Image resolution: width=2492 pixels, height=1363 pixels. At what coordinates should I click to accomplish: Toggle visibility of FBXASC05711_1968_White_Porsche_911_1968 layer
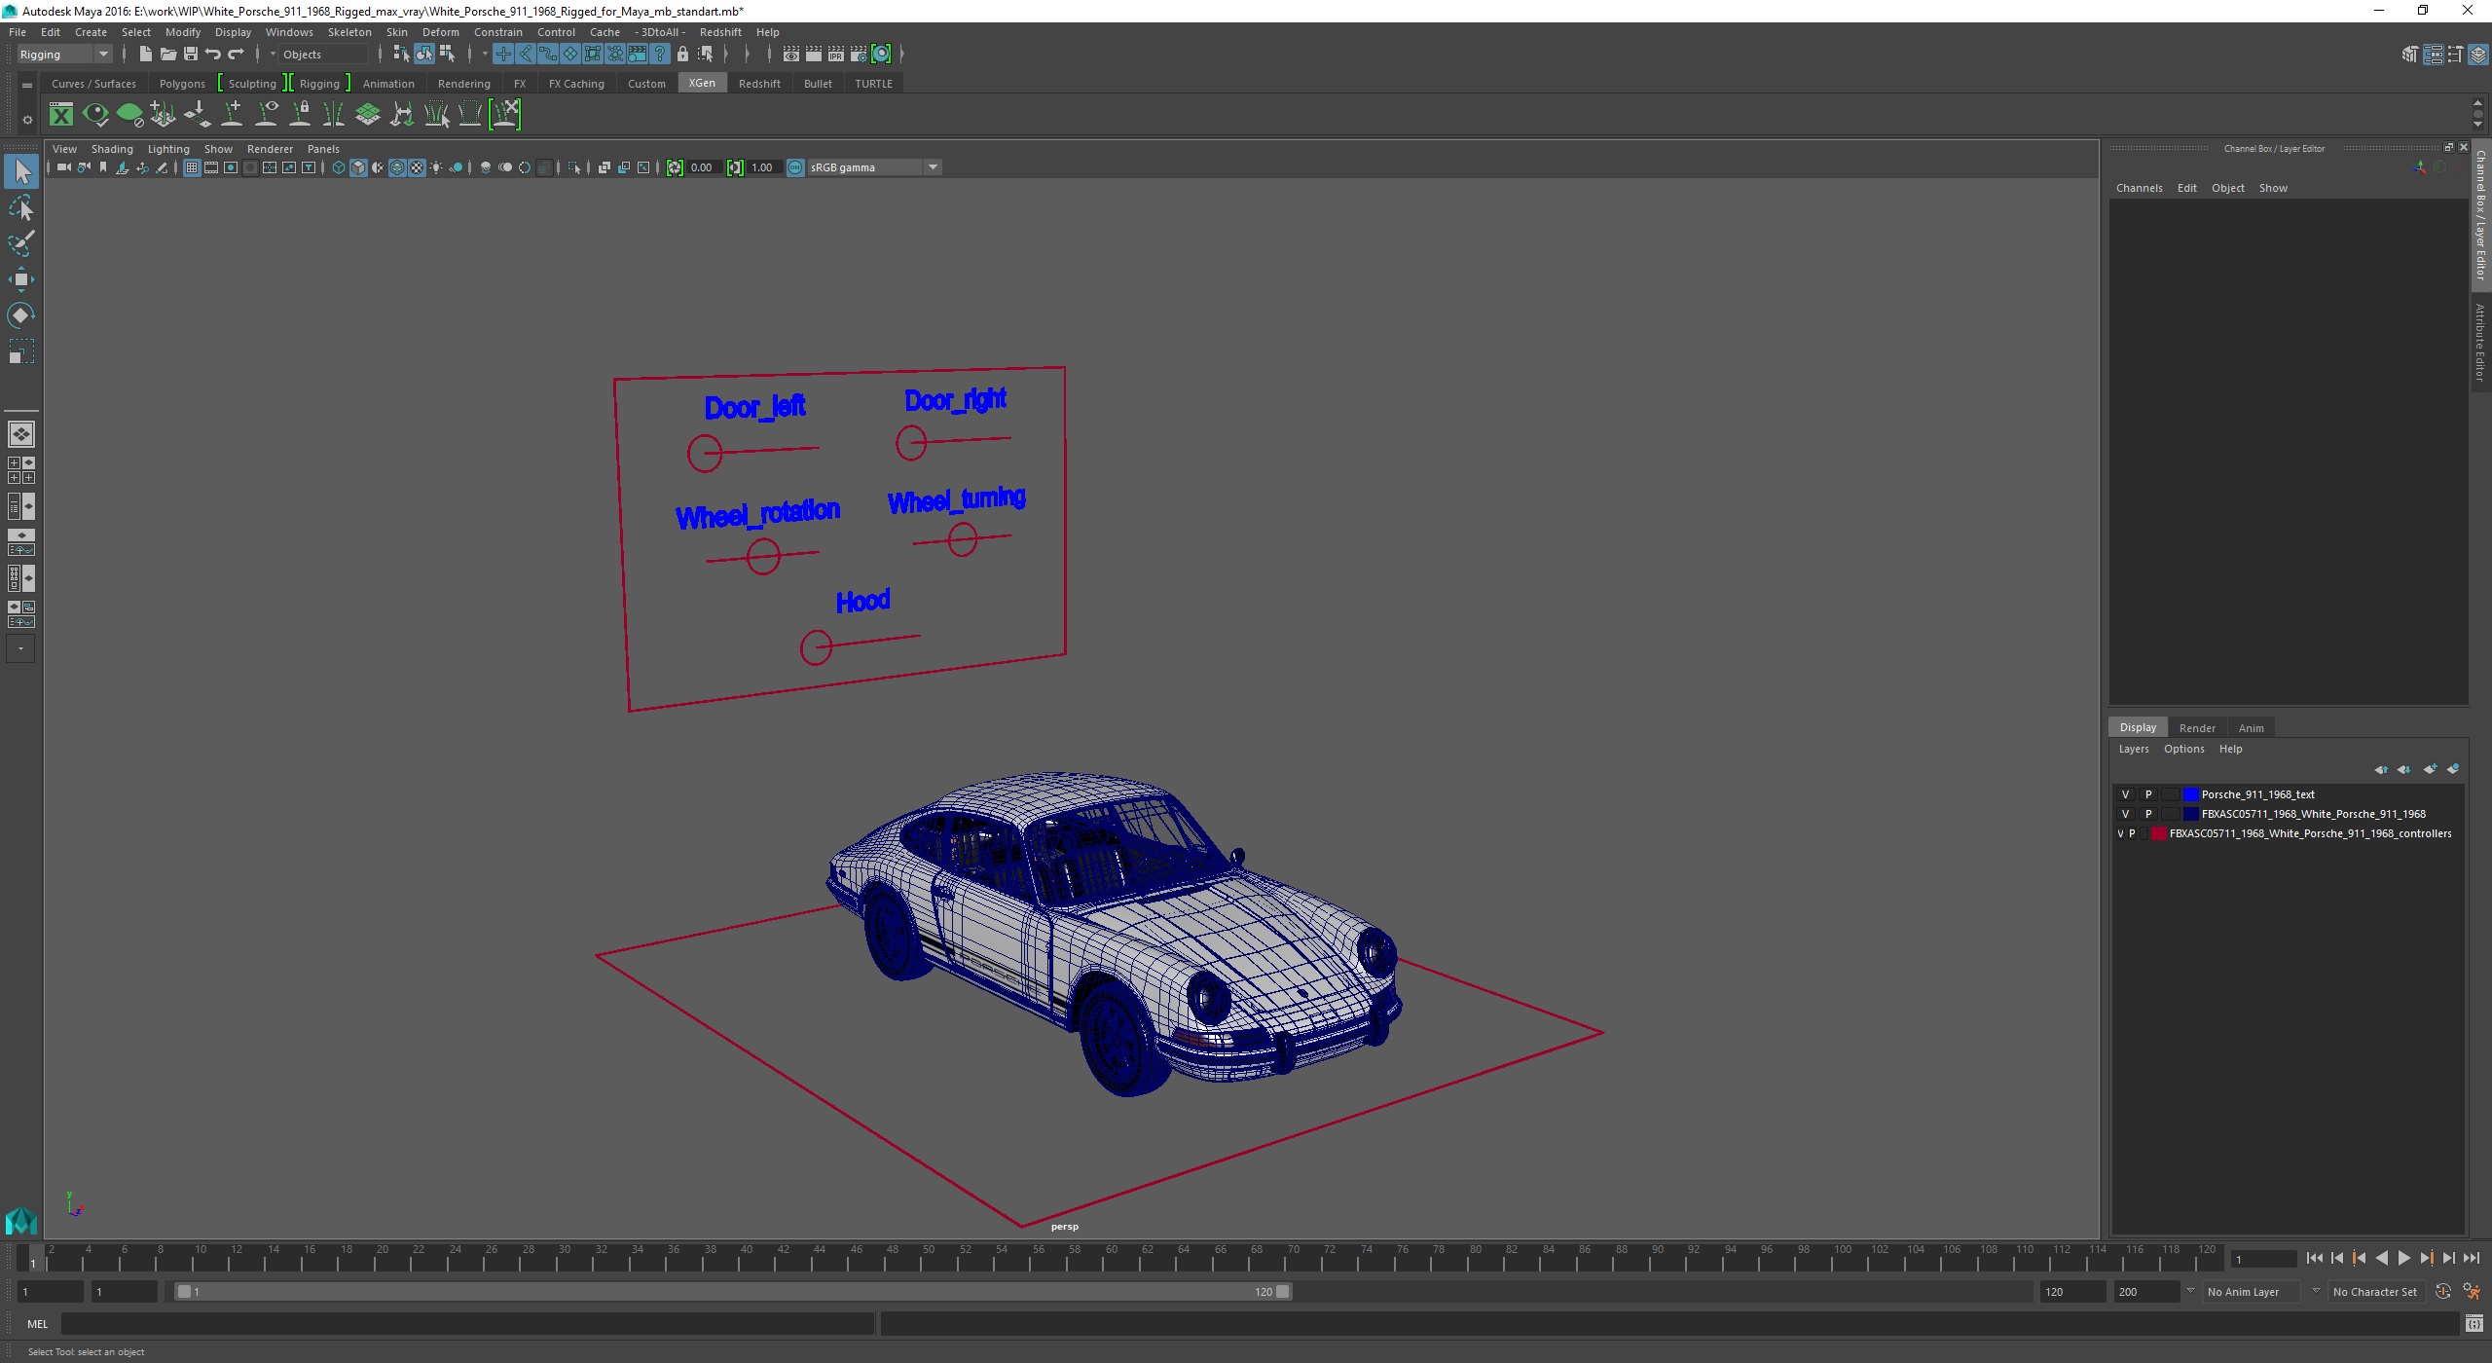[x=2125, y=814]
